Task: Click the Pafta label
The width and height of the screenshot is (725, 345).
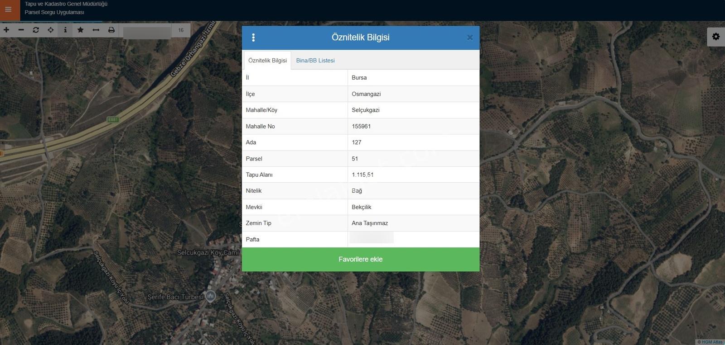Action: (x=252, y=239)
